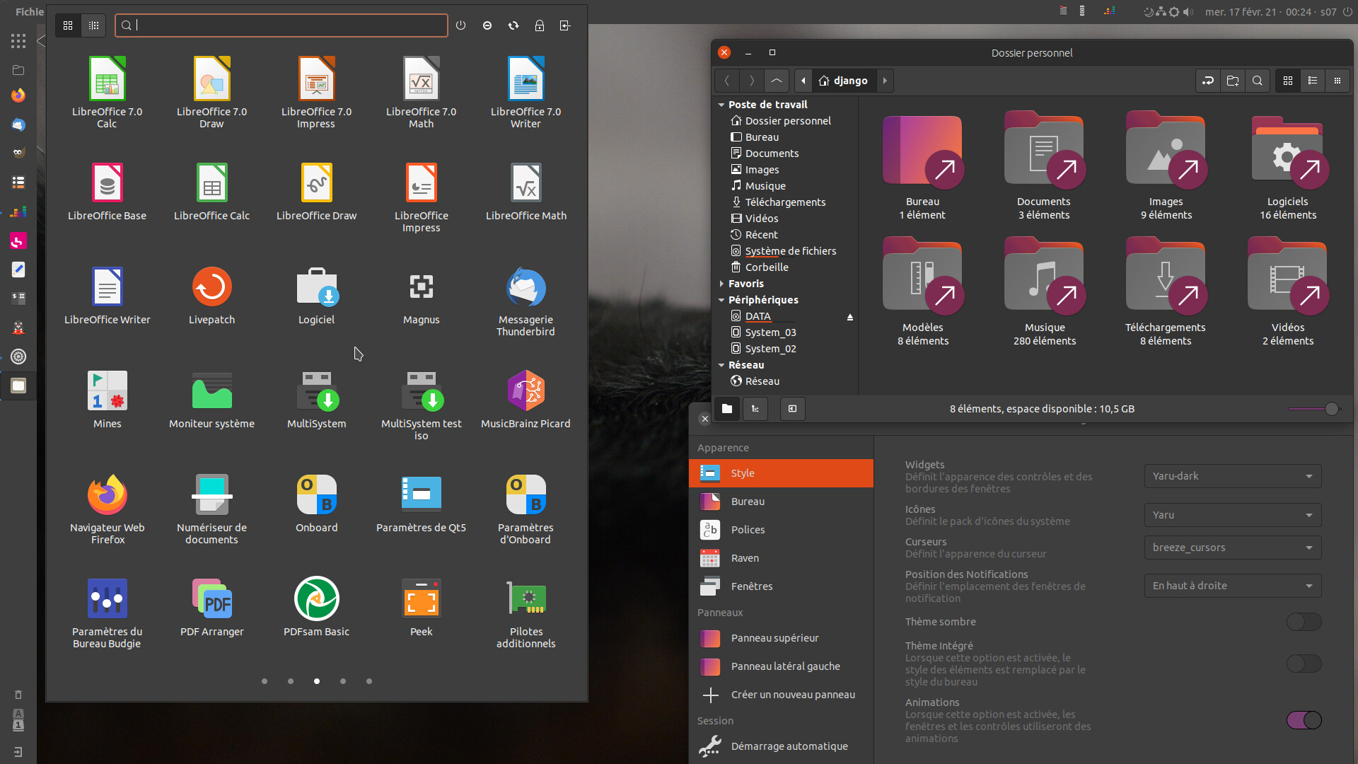
Task: Expand the Favoris tree section
Action: click(x=721, y=284)
